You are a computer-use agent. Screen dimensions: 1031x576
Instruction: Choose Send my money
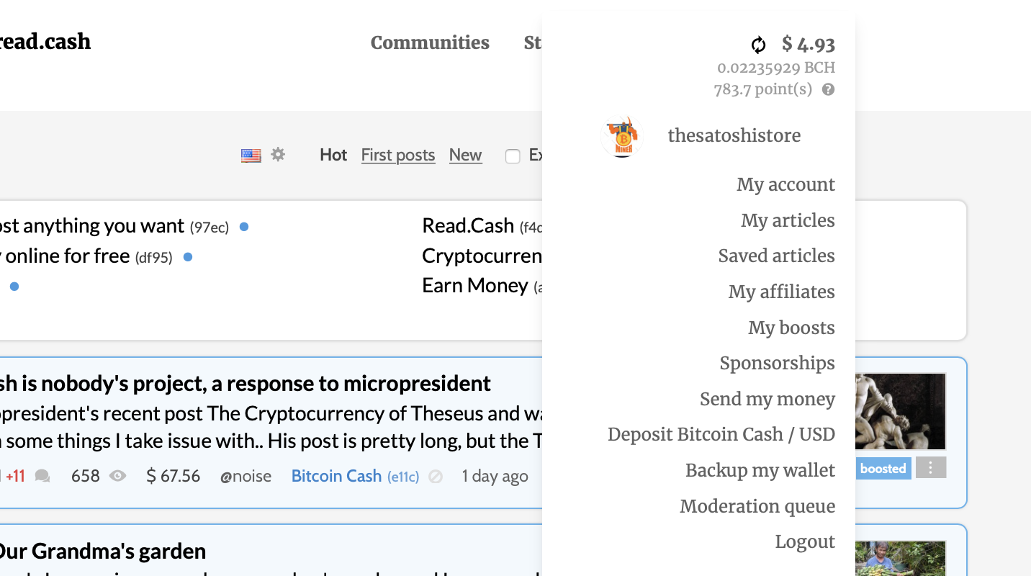[x=767, y=399]
